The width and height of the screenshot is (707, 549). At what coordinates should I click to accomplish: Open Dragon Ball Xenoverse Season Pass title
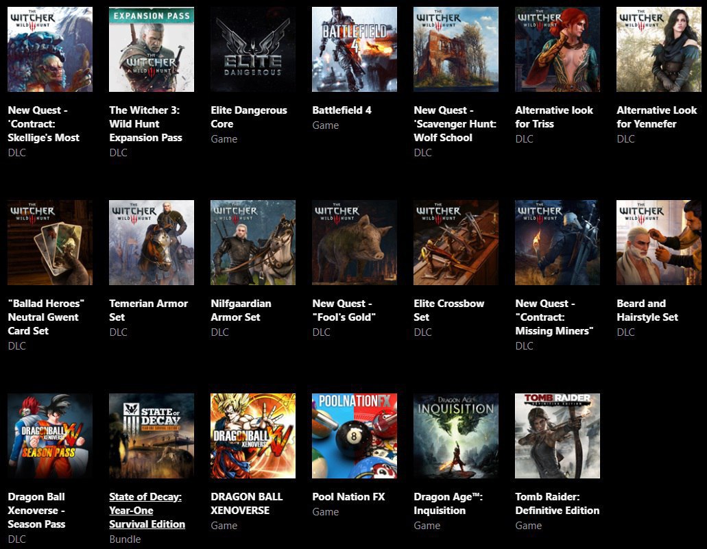pyautogui.click(x=36, y=511)
